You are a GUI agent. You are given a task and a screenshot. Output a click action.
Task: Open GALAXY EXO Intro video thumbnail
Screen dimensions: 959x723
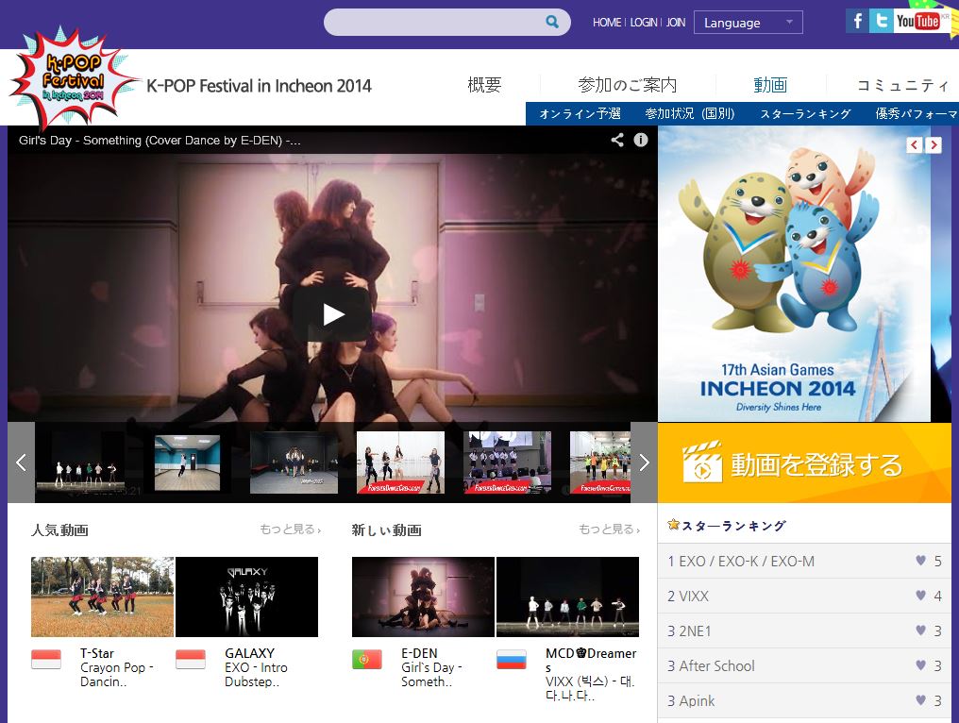point(246,597)
